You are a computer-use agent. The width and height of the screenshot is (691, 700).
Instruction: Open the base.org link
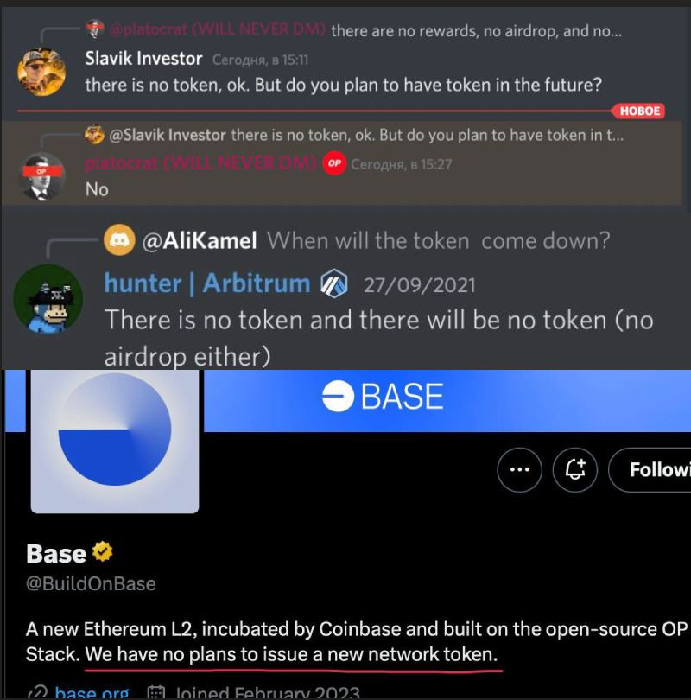click(x=92, y=692)
